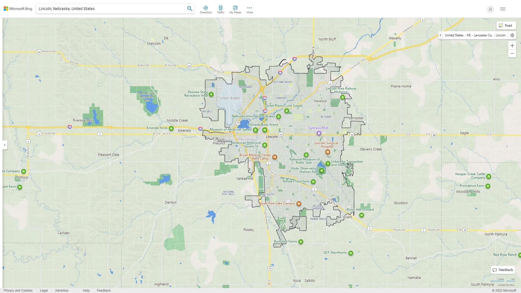Open My Places
This screenshot has width=521, height=293.
click(235, 9)
